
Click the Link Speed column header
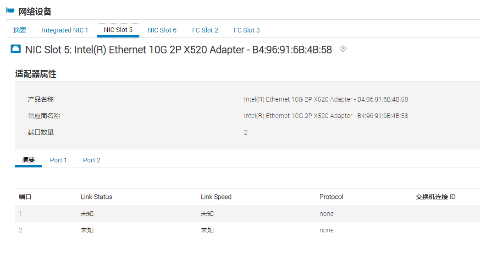[216, 197]
